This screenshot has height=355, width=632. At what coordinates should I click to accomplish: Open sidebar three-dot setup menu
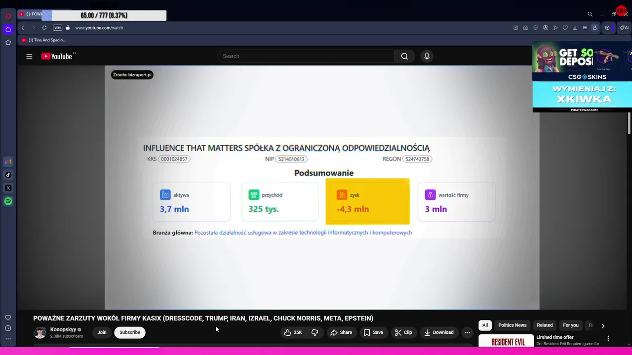coord(8,339)
